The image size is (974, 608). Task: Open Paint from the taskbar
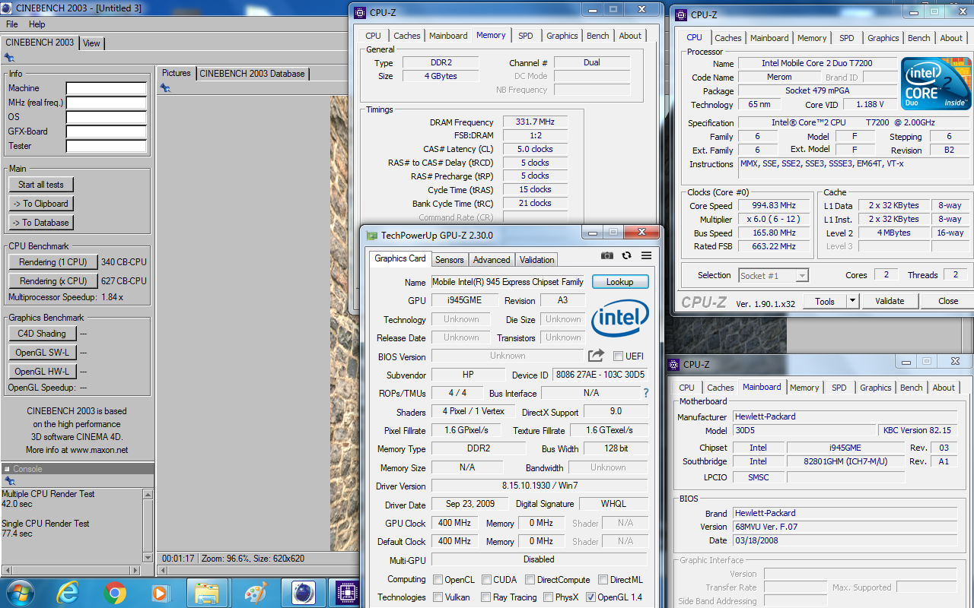pyautogui.click(x=256, y=592)
